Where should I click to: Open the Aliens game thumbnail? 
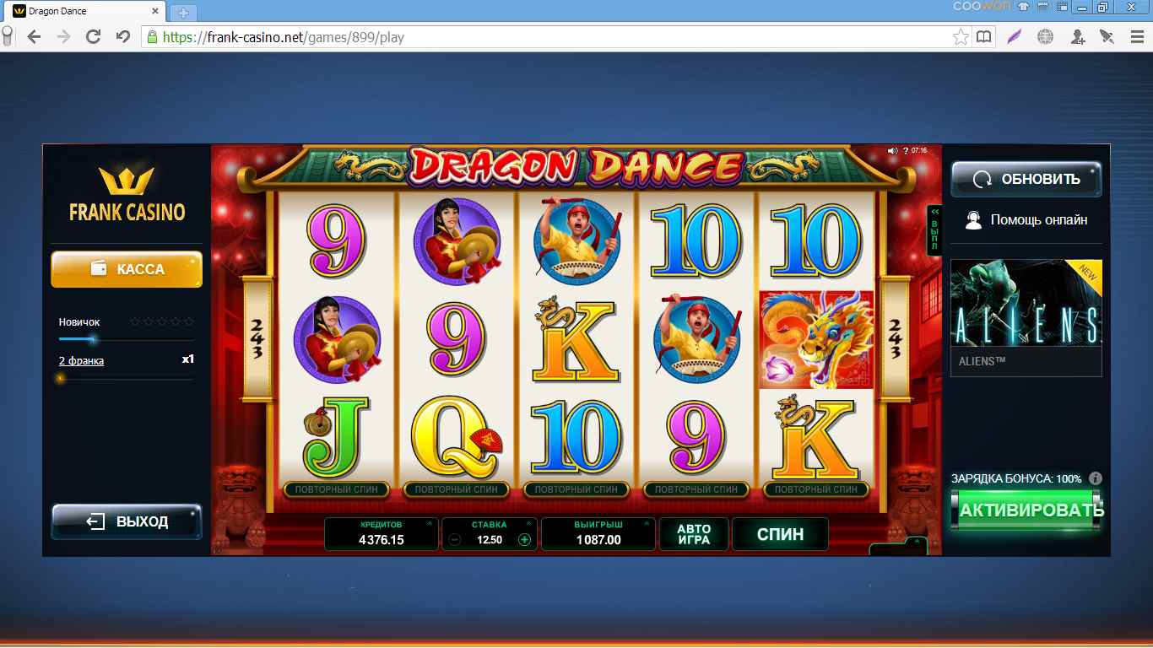(x=1026, y=317)
